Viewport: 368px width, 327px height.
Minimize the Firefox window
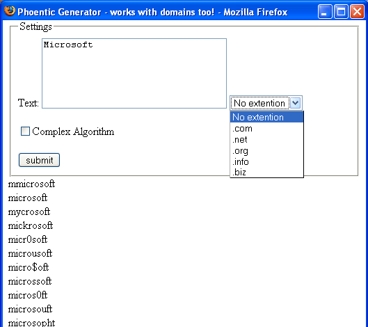coord(325,12)
